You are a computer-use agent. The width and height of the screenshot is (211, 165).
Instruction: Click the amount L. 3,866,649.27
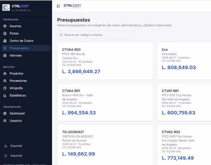[81, 72]
